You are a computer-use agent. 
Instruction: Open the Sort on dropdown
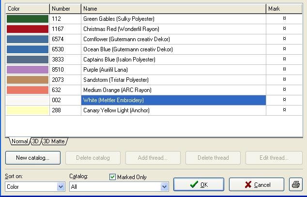click(61, 187)
